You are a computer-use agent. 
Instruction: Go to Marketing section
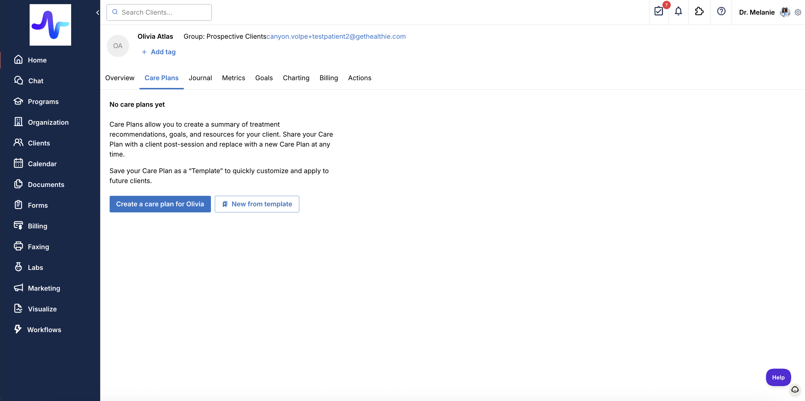[37, 288]
